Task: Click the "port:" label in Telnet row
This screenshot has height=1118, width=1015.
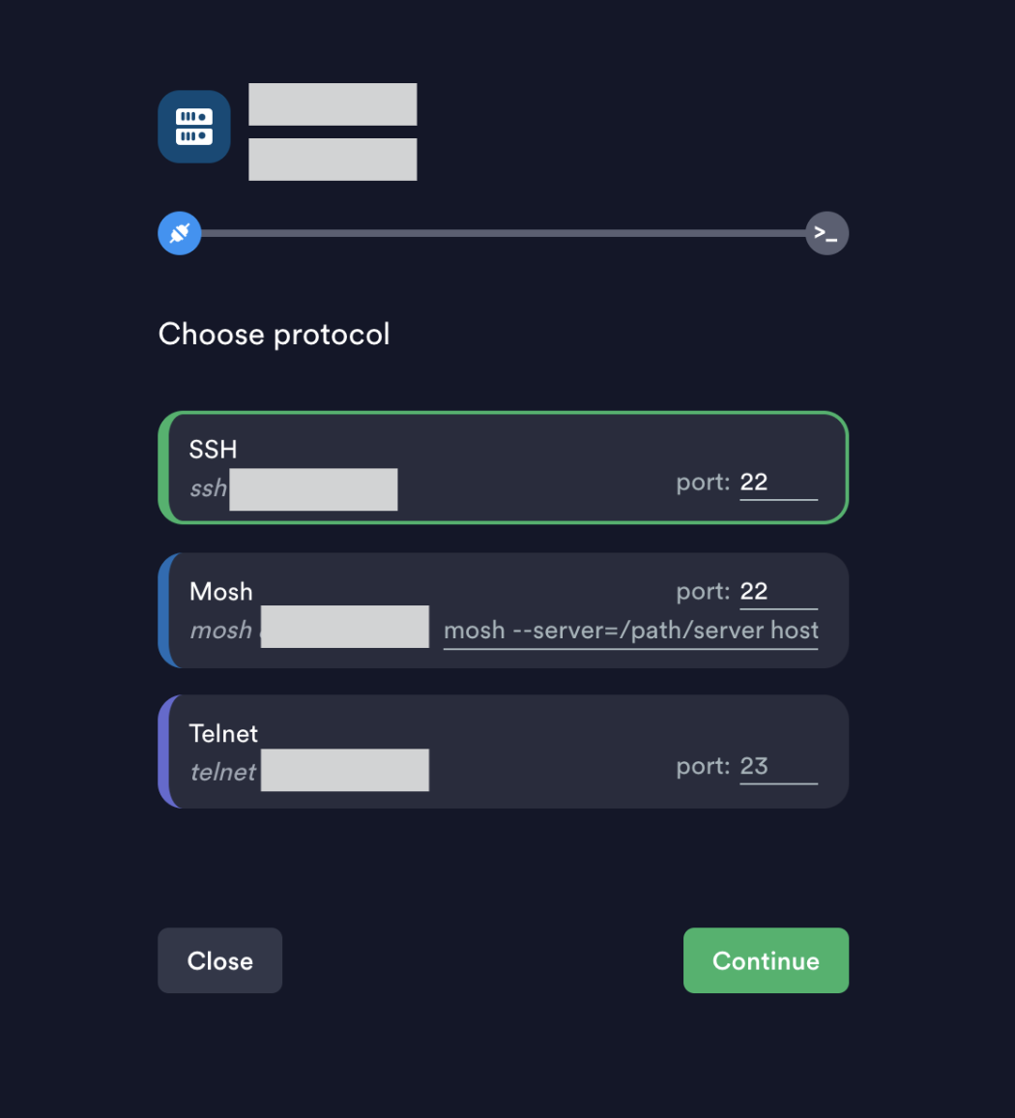Action: click(x=703, y=767)
